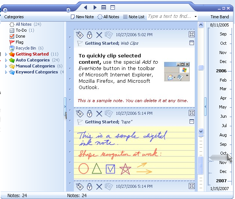Image resolution: width=235 pixels, height=199 pixels.
Task: Click 'Getting Started; "tape"' category text
Action: [x=109, y=122]
